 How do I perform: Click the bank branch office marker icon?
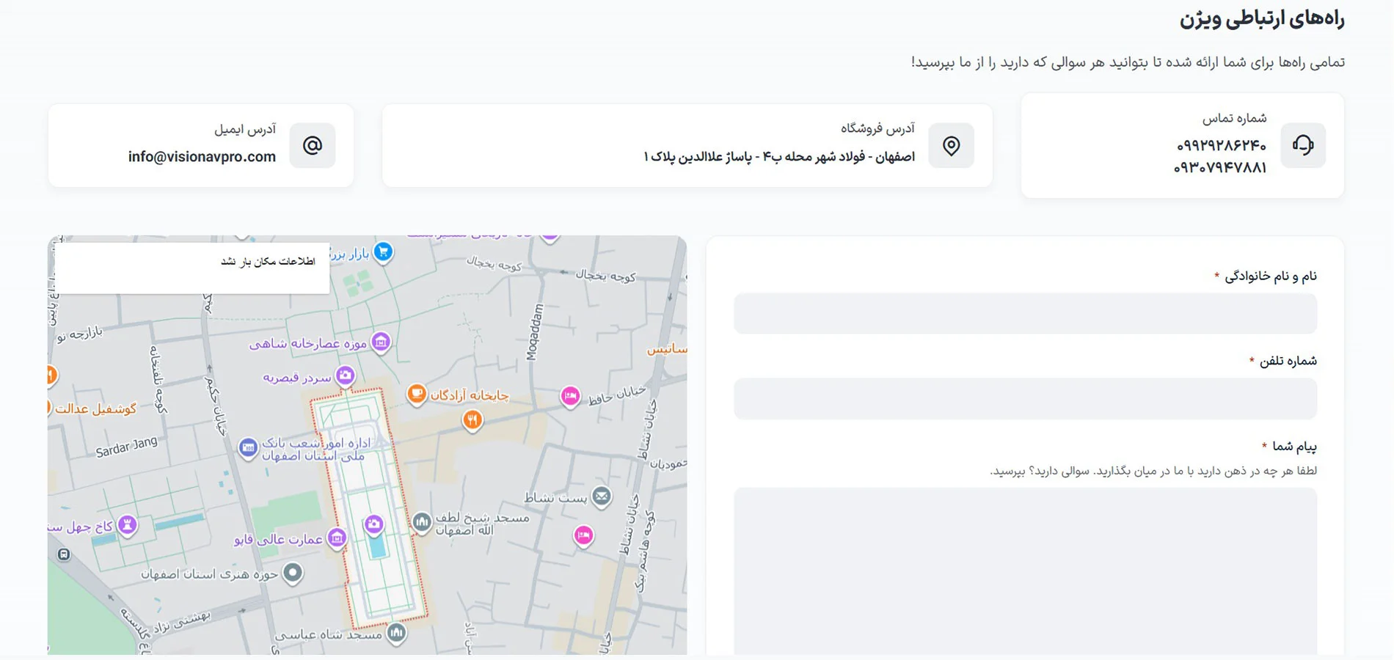tap(248, 447)
